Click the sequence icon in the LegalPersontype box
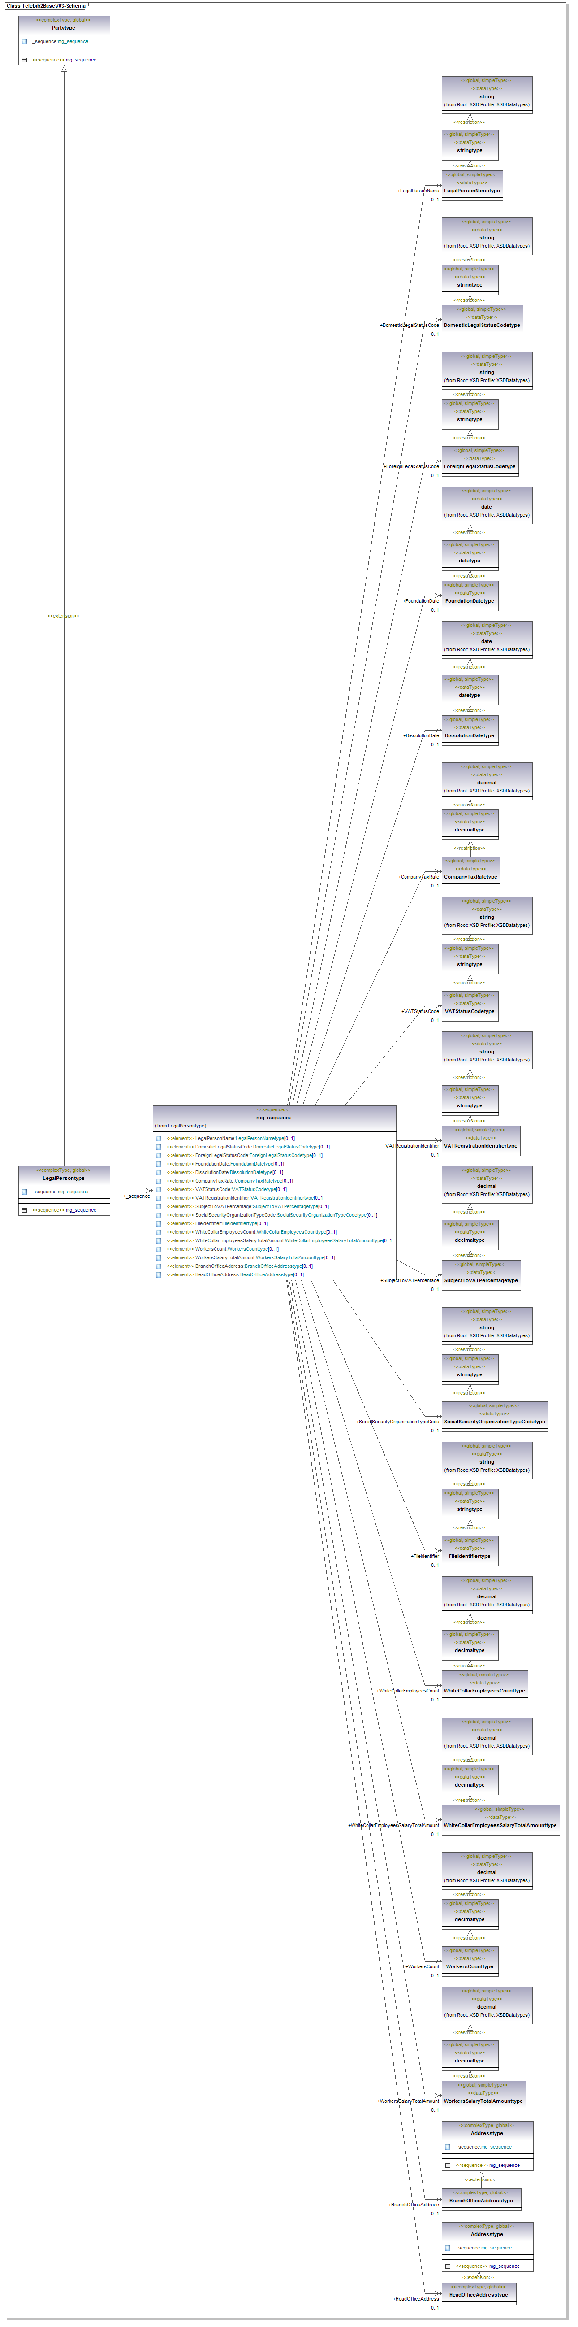578x2327 pixels. coord(24,1209)
